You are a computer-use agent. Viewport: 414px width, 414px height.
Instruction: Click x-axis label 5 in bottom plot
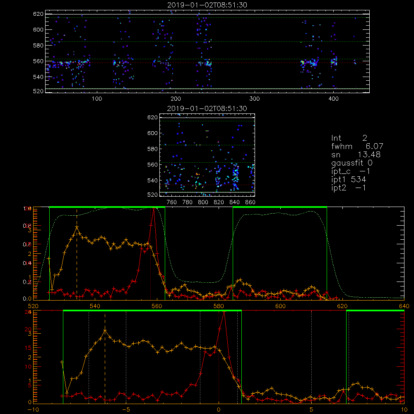[x=311, y=409]
